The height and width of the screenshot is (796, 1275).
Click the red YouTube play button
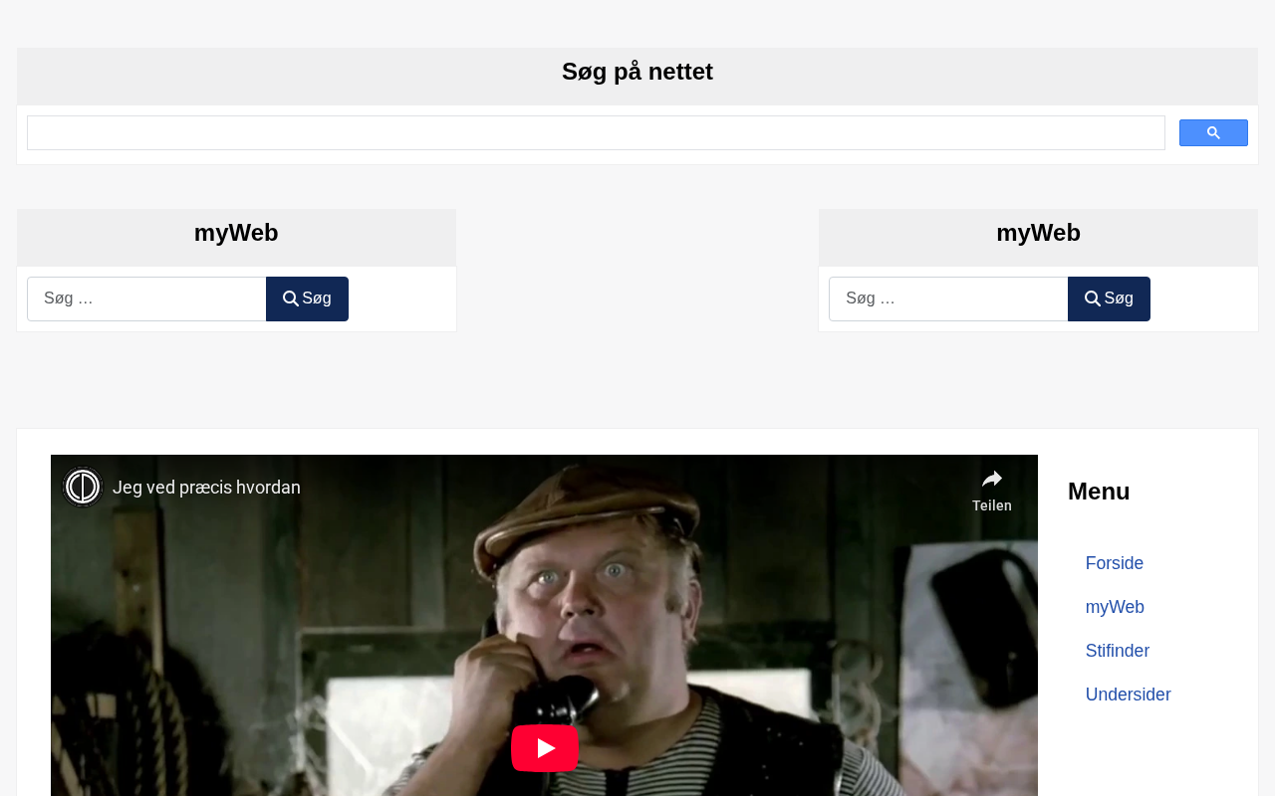point(545,748)
